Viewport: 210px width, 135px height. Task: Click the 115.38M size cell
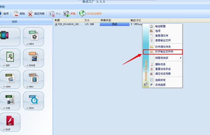pos(89,24)
